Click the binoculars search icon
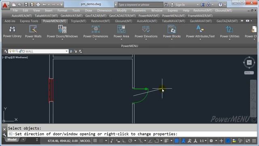The width and height of the screenshot is (259, 146). 166,5
